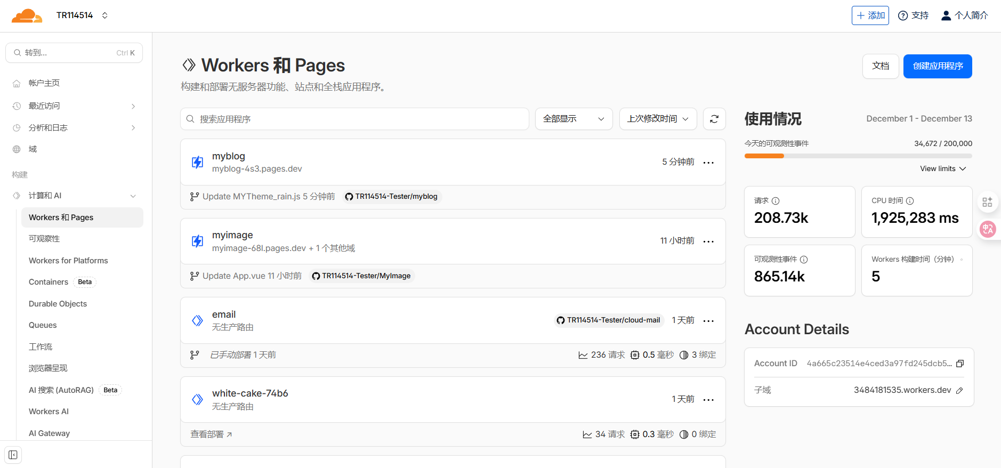Edit the workers.dev subdomain pencil icon

[959, 391]
